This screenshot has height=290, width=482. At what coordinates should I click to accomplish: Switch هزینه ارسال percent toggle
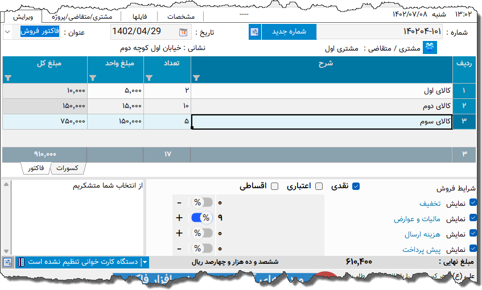pyautogui.click(x=202, y=233)
